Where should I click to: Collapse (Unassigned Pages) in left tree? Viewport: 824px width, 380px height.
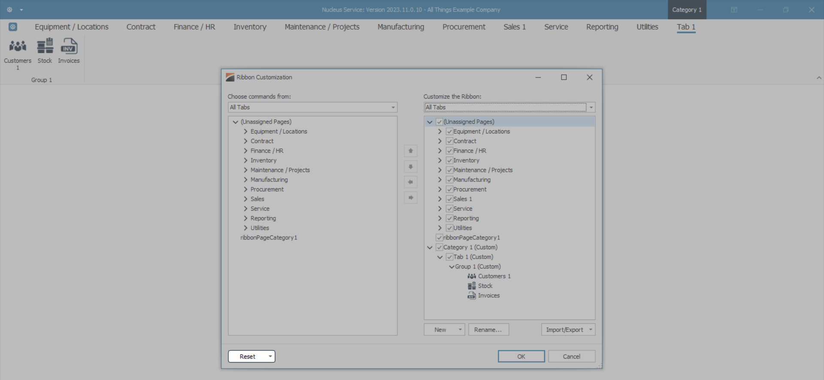point(235,122)
